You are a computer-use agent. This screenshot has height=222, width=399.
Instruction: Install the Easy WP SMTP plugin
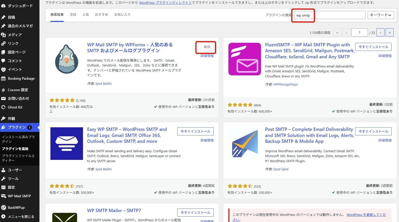pyautogui.click(x=195, y=131)
